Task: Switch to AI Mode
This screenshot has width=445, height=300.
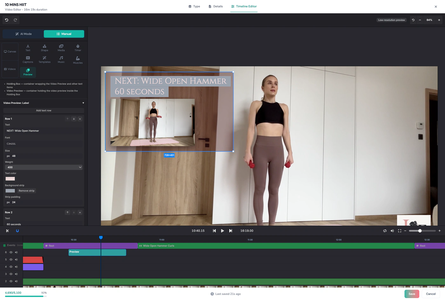Action: point(23,34)
